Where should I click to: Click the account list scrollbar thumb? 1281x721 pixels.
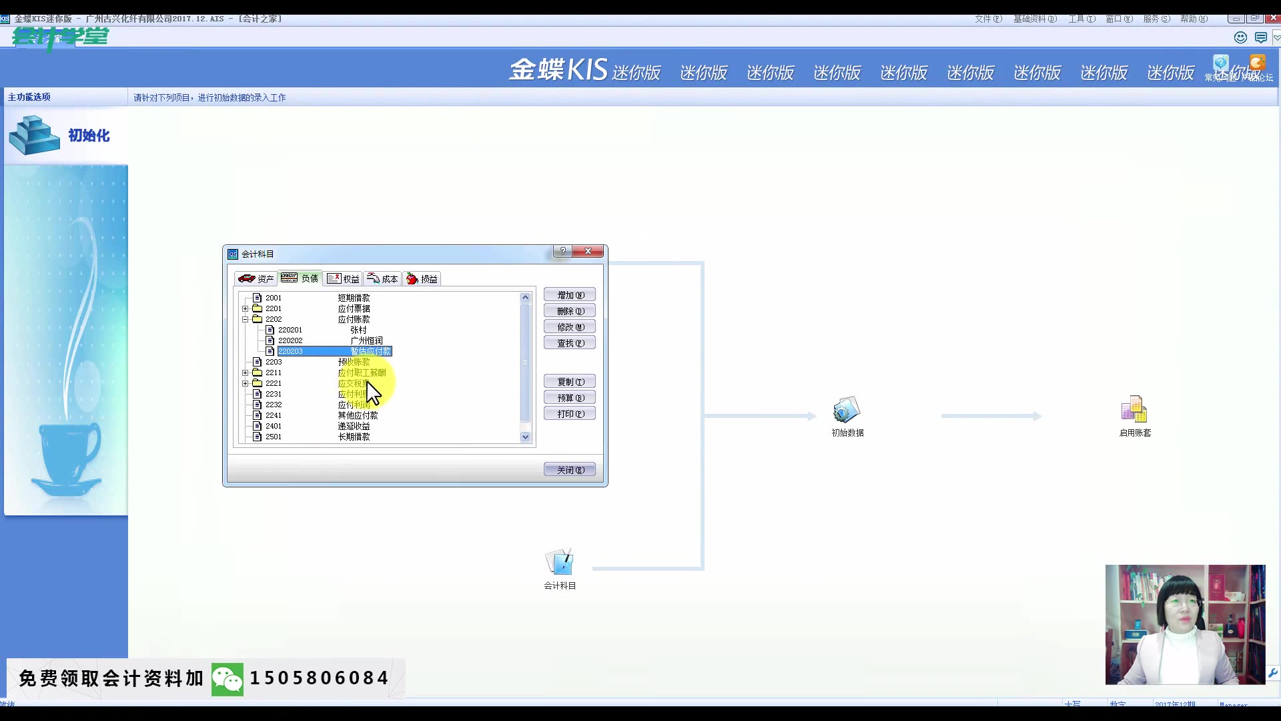pos(525,363)
